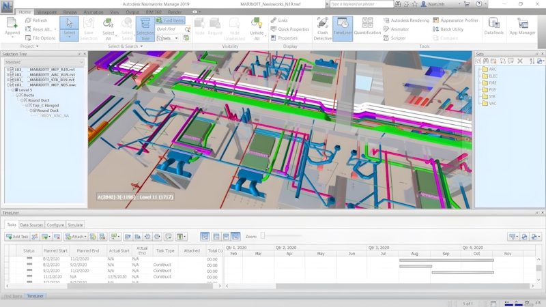Open the App Manager
The height and width of the screenshot is (307, 546).
(522, 27)
